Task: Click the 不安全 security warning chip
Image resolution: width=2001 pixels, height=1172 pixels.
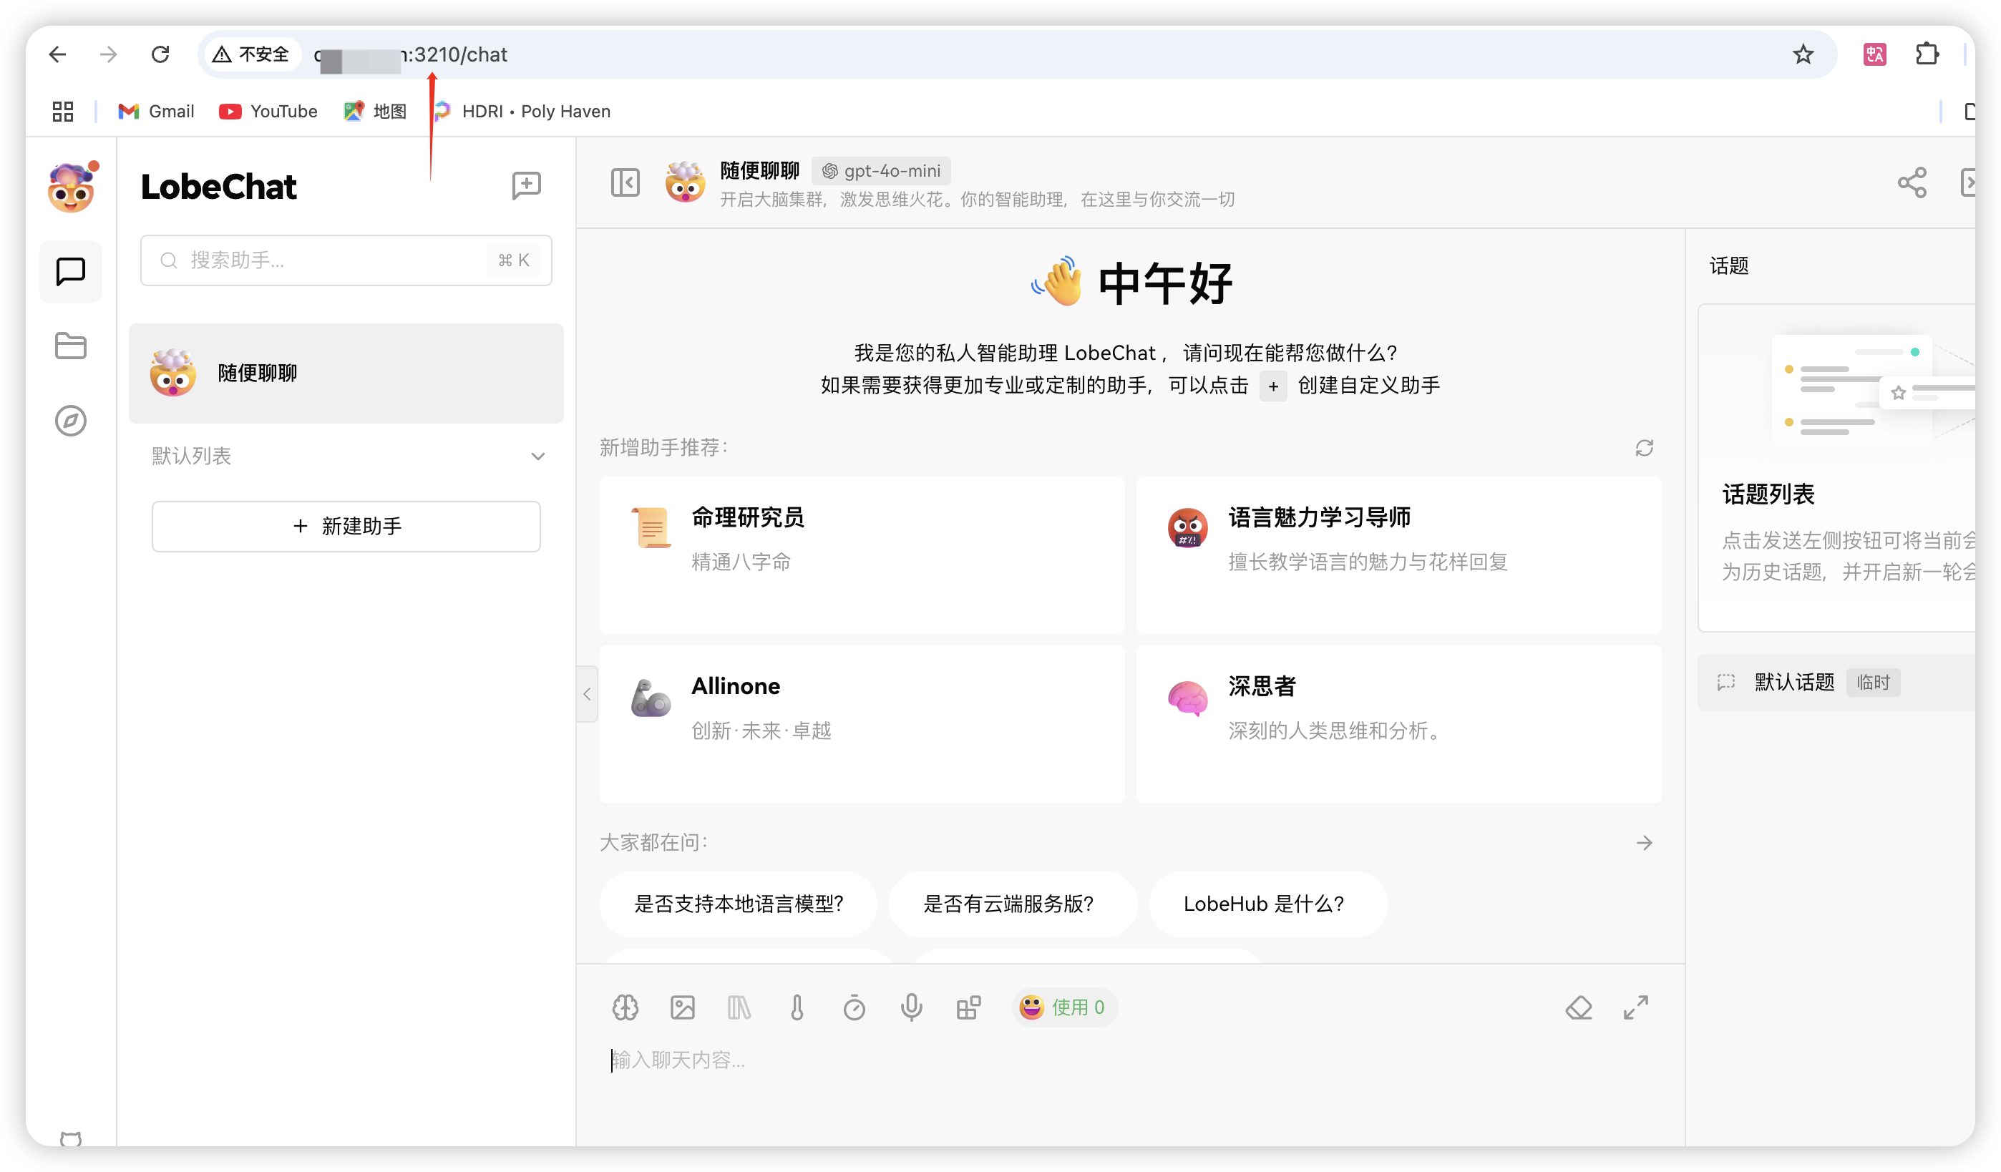Action: (x=252, y=54)
